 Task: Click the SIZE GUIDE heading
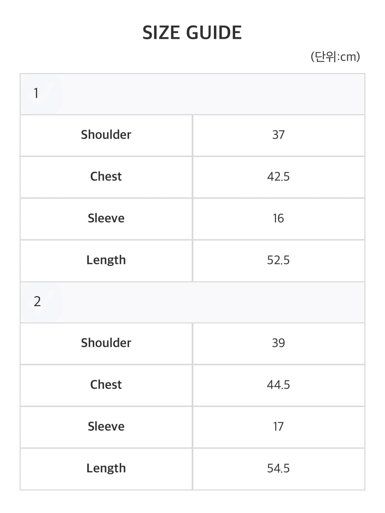[192, 33]
